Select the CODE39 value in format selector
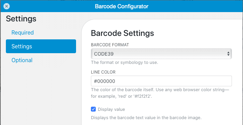The height and width of the screenshot is (125, 243). click(104, 54)
